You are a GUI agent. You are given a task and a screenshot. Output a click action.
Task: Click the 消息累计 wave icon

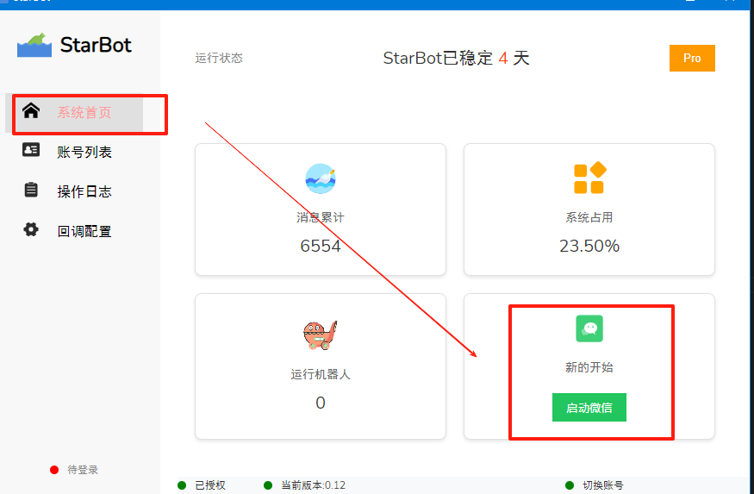click(321, 178)
